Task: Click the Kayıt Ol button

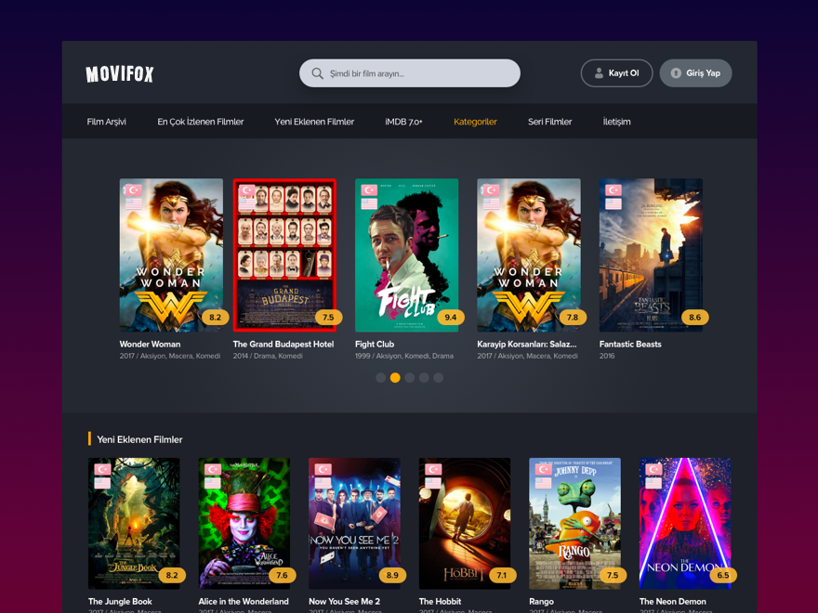Action: tap(616, 73)
